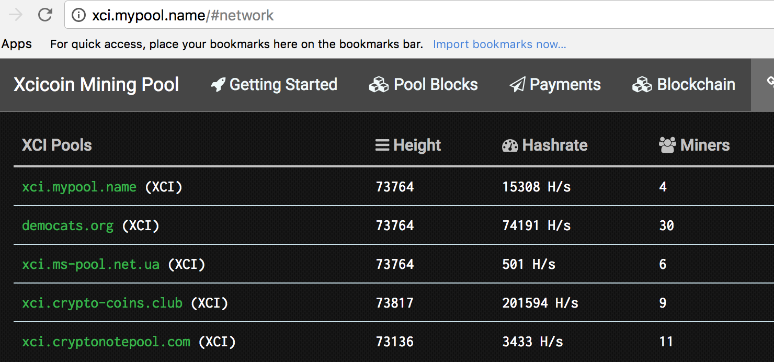
Task: Go to the Blockchain menu item
Action: coord(684,85)
